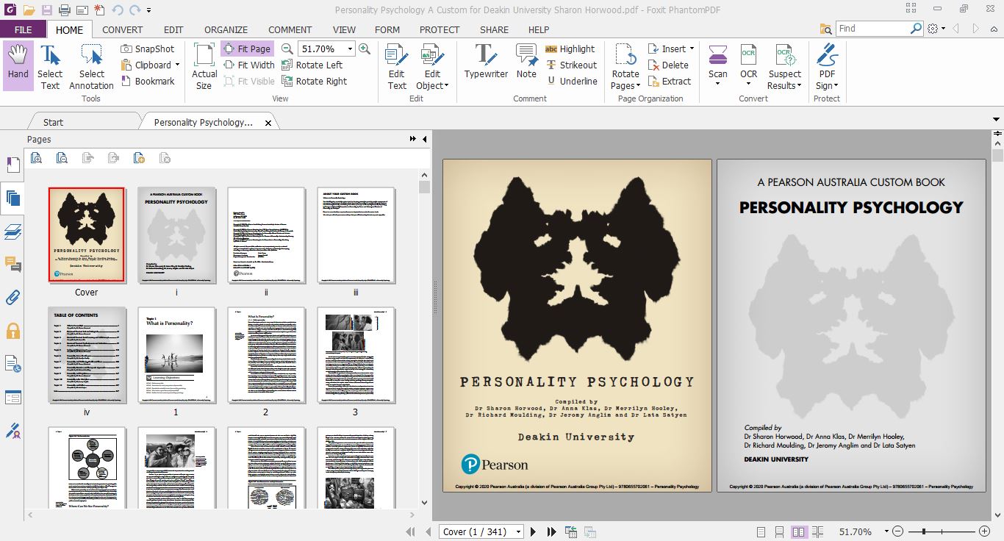This screenshot has height=541, width=1004.
Task: Extract pages from the document
Action: [670, 81]
